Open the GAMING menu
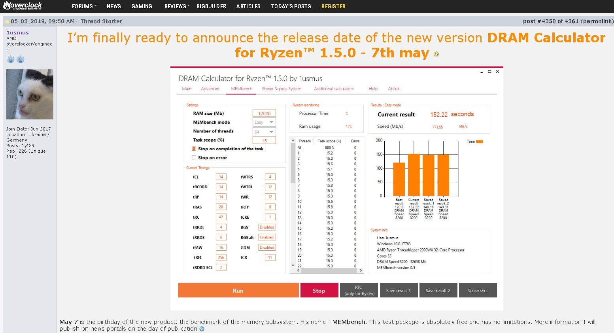The width and height of the screenshot is (614, 333). click(142, 6)
